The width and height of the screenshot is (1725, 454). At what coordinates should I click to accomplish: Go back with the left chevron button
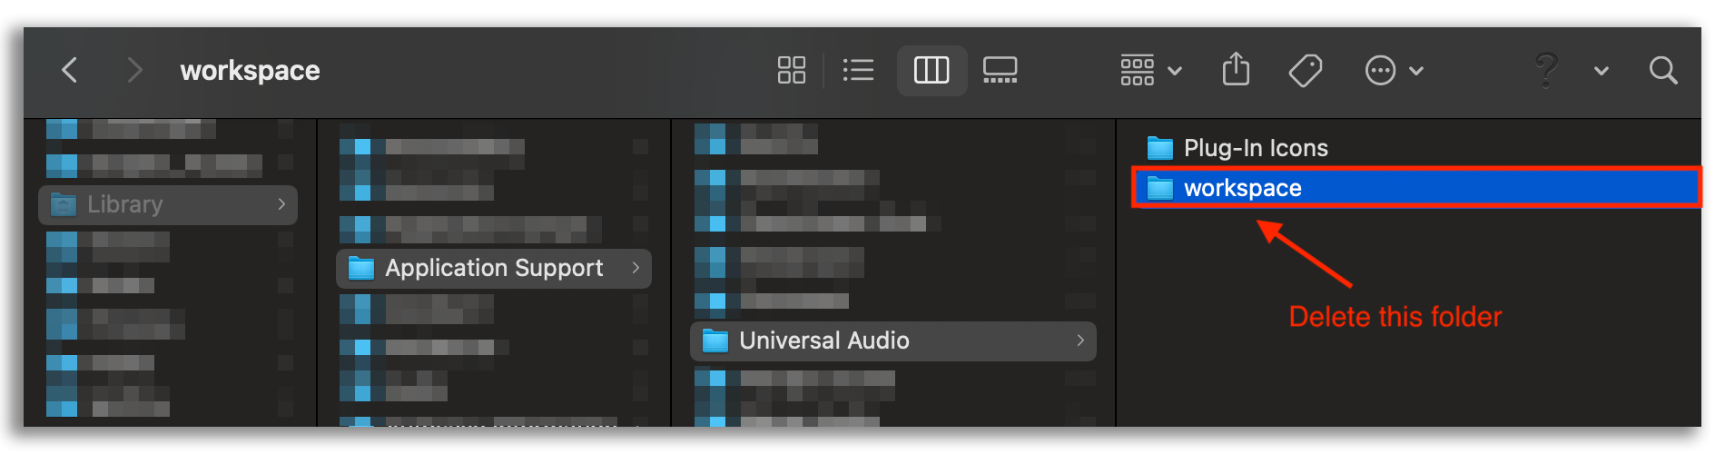[70, 70]
